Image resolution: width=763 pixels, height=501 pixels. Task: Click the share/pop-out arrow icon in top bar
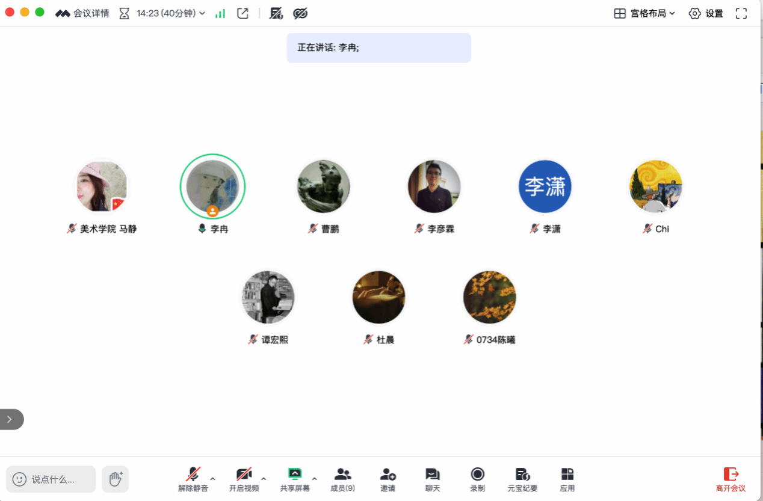tap(242, 13)
